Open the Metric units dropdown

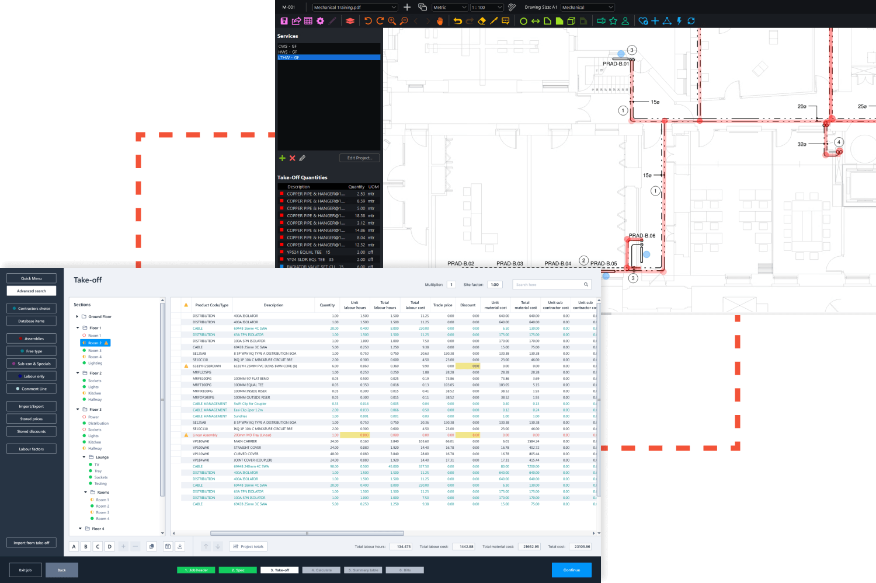pos(450,8)
